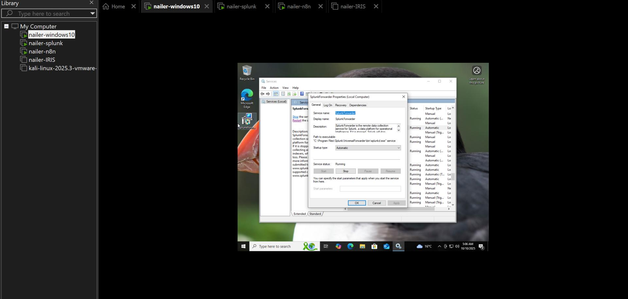The height and width of the screenshot is (299, 628).
Task: Click the Services gear taskbar icon
Action: point(398,246)
